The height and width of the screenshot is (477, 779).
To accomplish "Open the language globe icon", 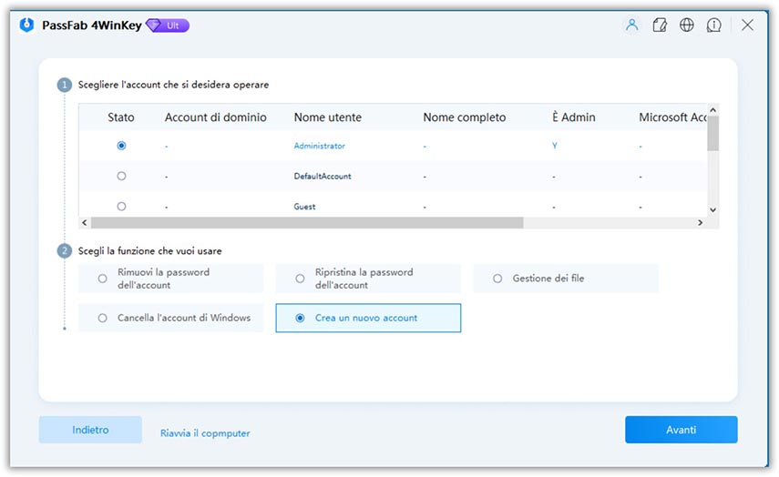I will (687, 25).
